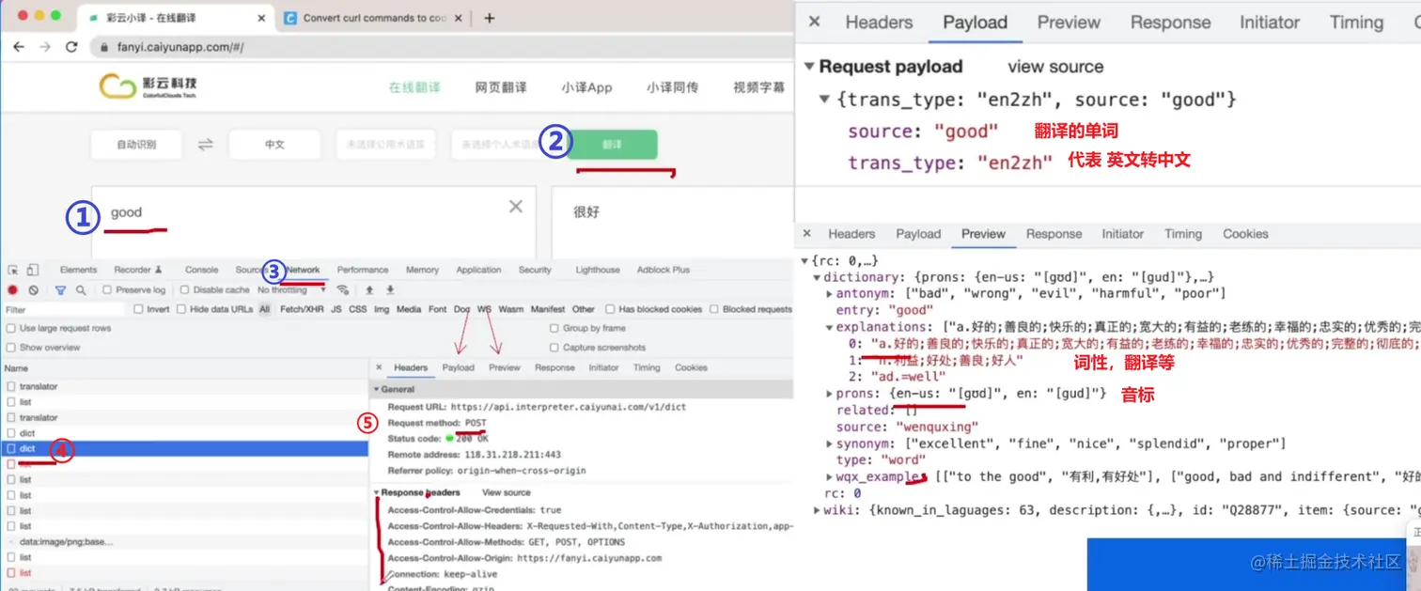1421x591 pixels.
Task: Expand the wqx_examples array
Action: point(829,477)
